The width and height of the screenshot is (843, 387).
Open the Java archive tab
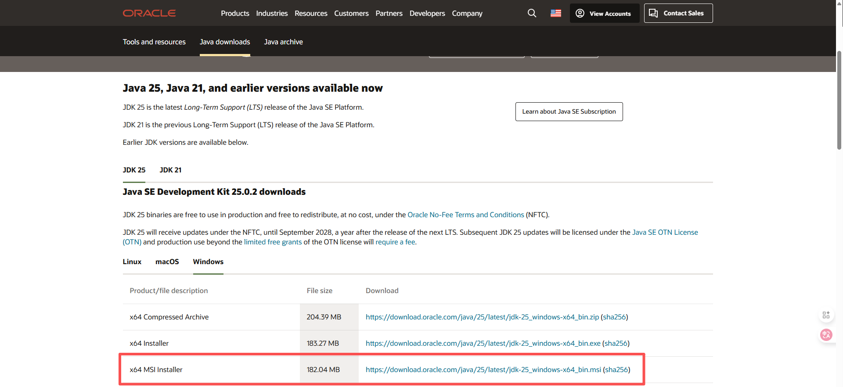tap(283, 42)
